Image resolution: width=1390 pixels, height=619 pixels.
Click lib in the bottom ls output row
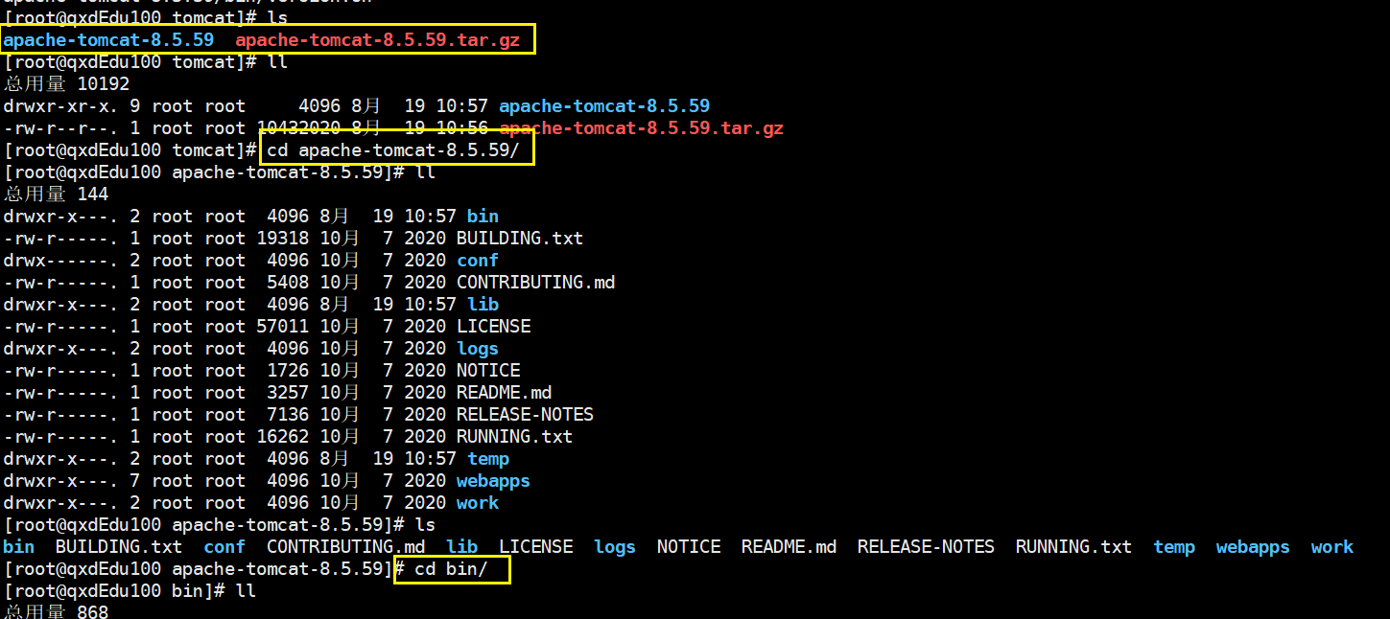(461, 547)
